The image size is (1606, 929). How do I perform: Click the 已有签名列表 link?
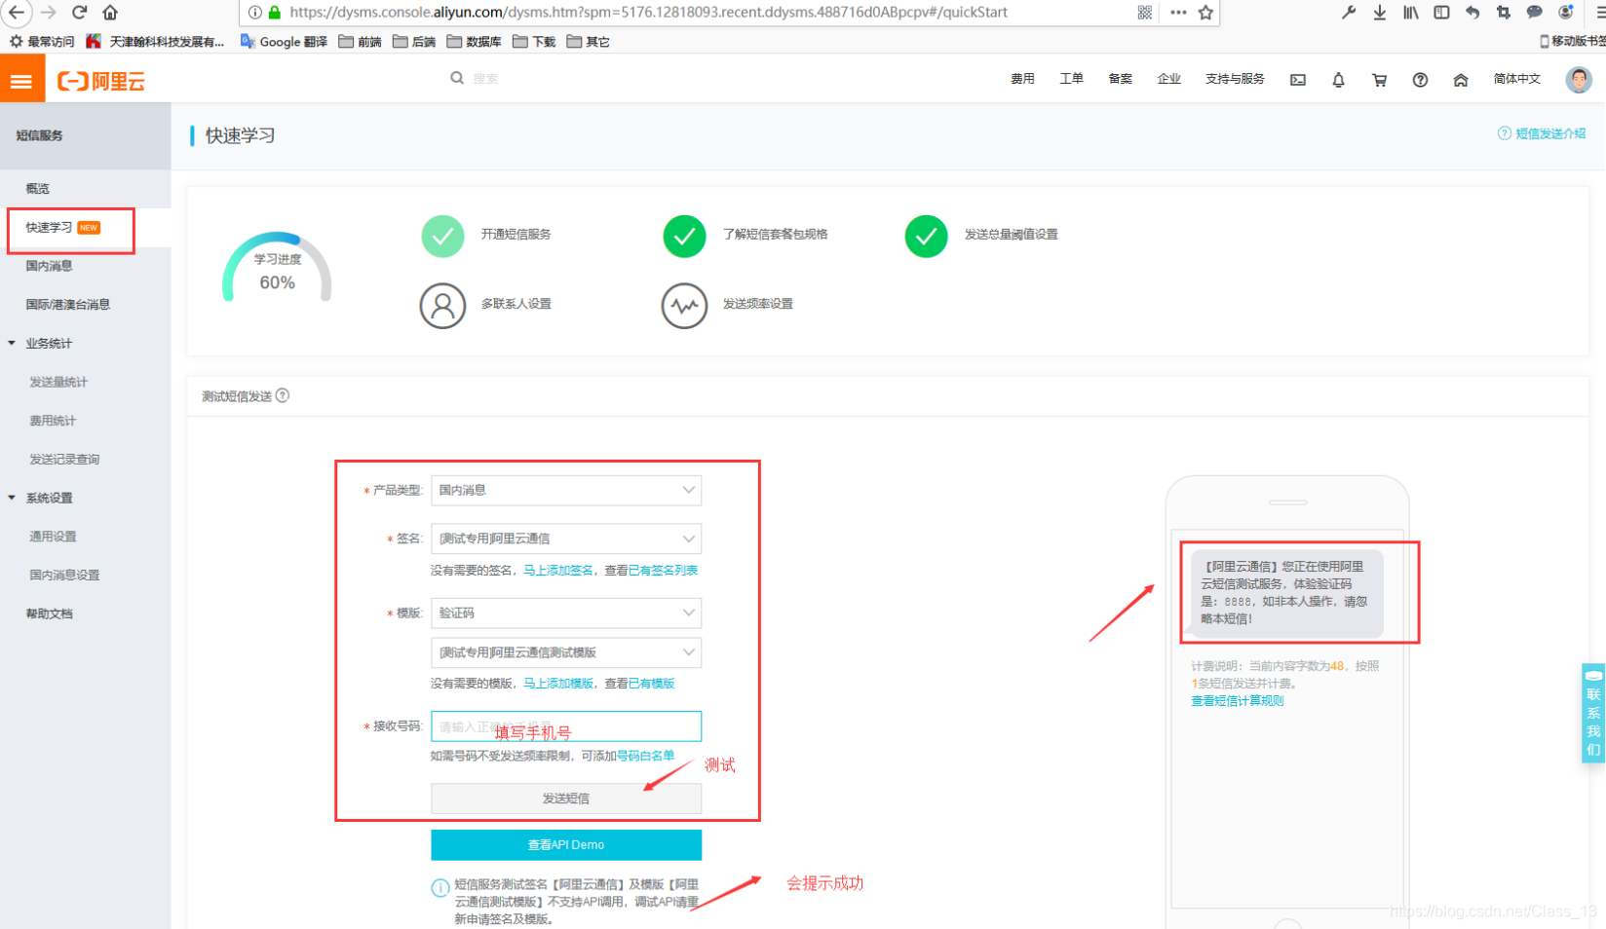(x=663, y=571)
